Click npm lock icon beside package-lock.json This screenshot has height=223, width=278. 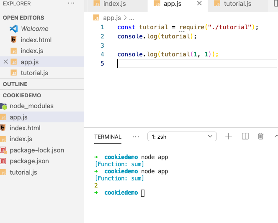click(3, 150)
